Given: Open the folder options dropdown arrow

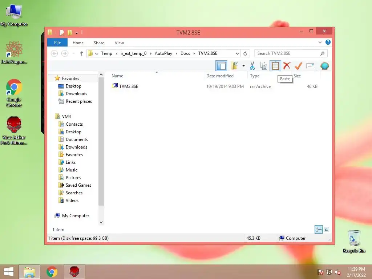Looking at the screenshot, I should click(x=243, y=66).
